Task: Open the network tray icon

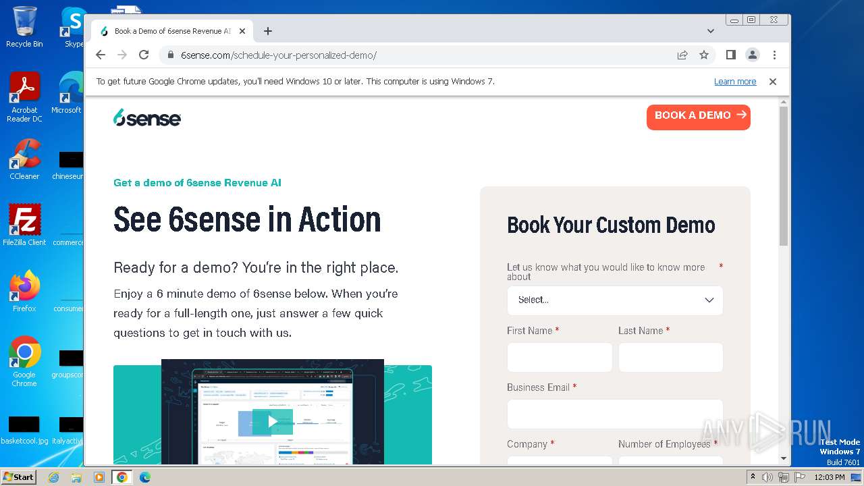Action: click(x=783, y=477)
